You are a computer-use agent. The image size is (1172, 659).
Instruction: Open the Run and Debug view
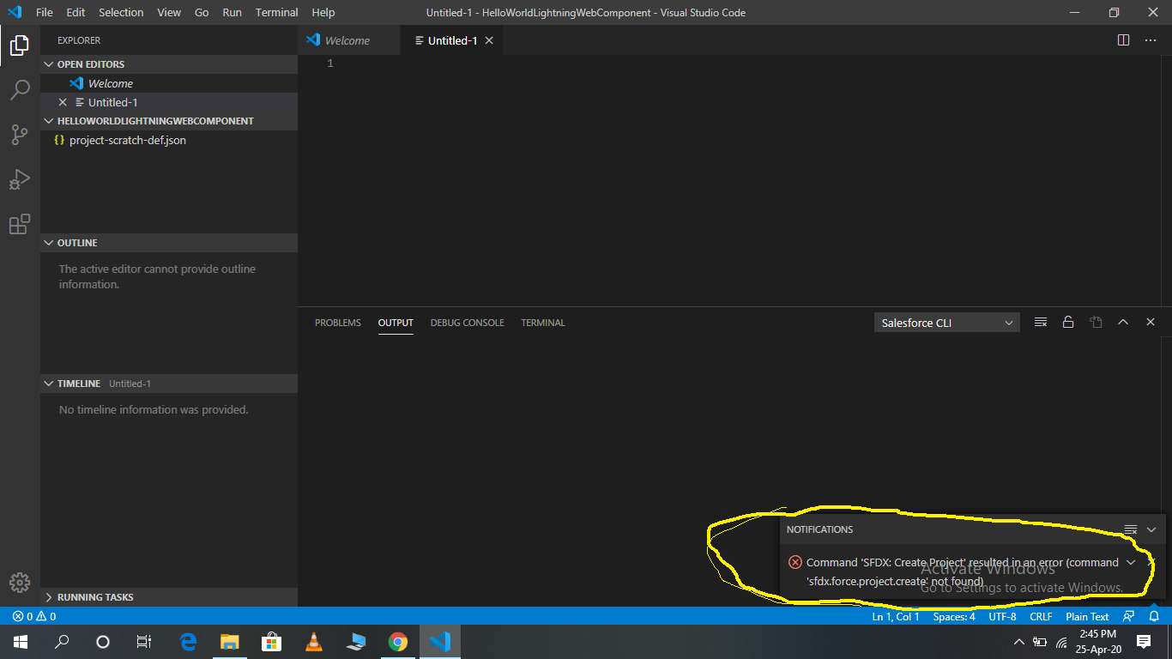pyautogui.click(x=20, y=178)
